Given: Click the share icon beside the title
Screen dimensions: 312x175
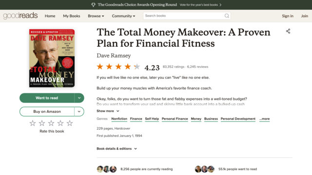Looking at the screenshot, I should click(288, 31).
